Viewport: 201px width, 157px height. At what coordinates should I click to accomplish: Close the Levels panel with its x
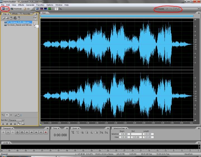[x=9, y=143]
